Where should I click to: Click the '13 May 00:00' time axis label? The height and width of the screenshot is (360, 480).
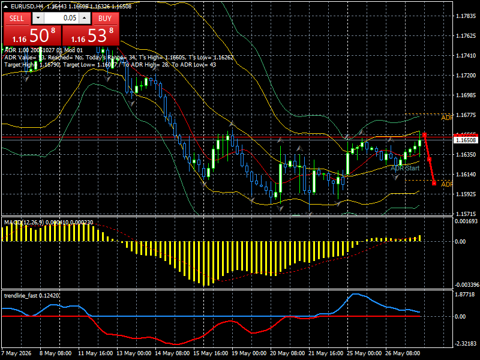click(134, 353)
